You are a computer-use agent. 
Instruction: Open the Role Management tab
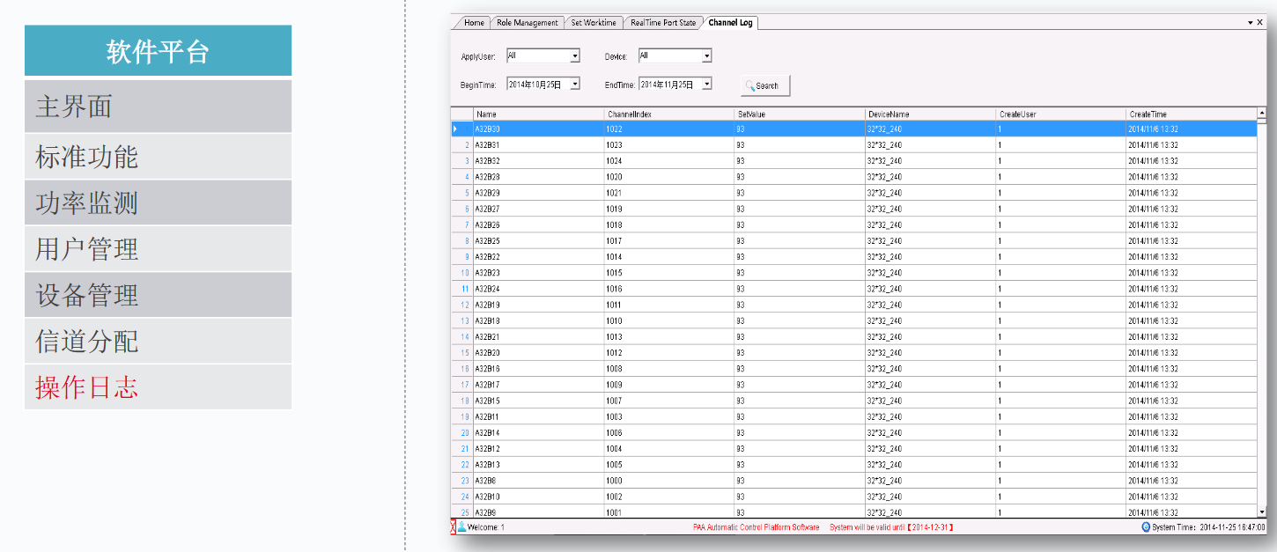click(527, 23)
